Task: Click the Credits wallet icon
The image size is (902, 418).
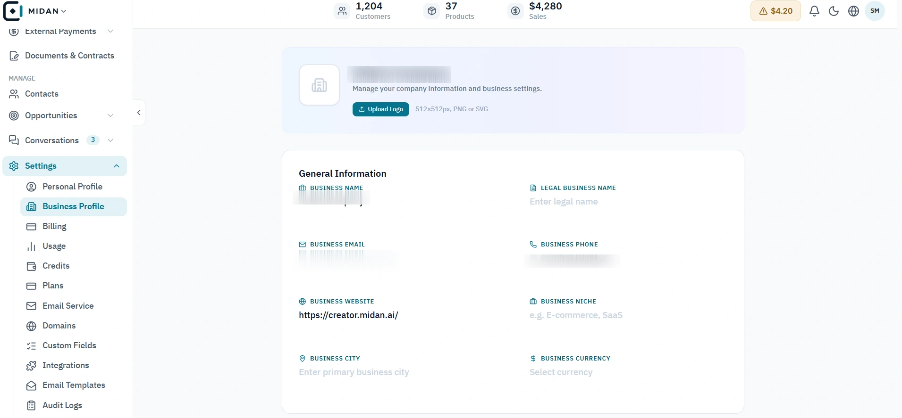Action: click(x=31, y=266)
